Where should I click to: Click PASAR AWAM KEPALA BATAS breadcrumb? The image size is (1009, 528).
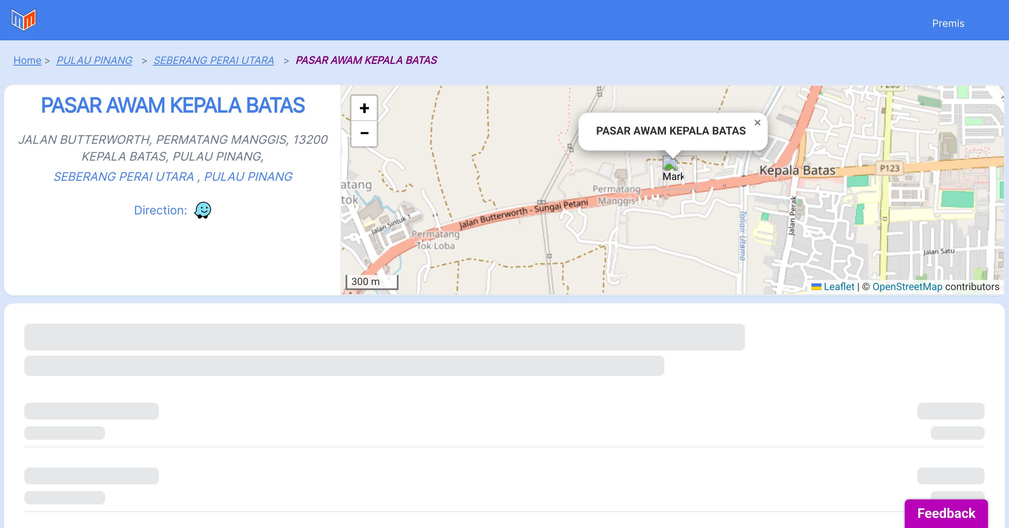(x=366, y=61)
